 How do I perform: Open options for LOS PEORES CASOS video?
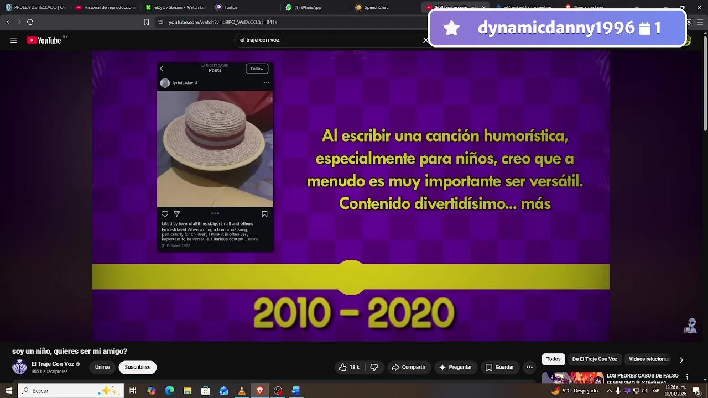688,376
